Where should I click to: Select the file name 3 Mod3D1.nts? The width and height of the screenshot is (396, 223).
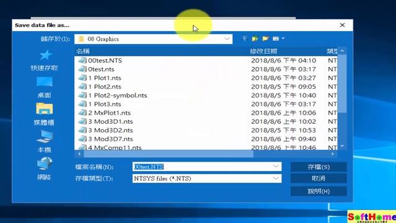tap(111, 121)
